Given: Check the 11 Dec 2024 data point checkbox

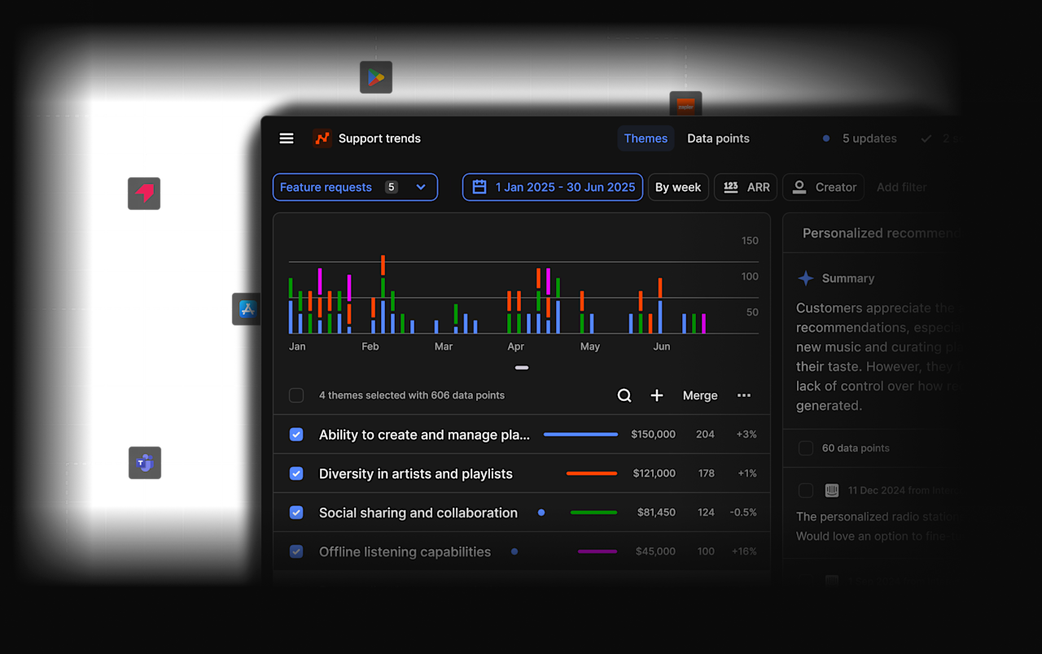Looking at the screenshot, I should tap(806, 490).
